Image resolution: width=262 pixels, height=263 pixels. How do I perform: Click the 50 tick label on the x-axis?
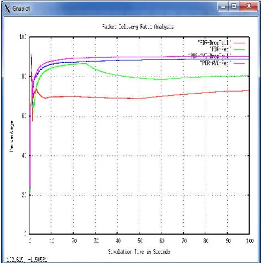pos(140,241)
